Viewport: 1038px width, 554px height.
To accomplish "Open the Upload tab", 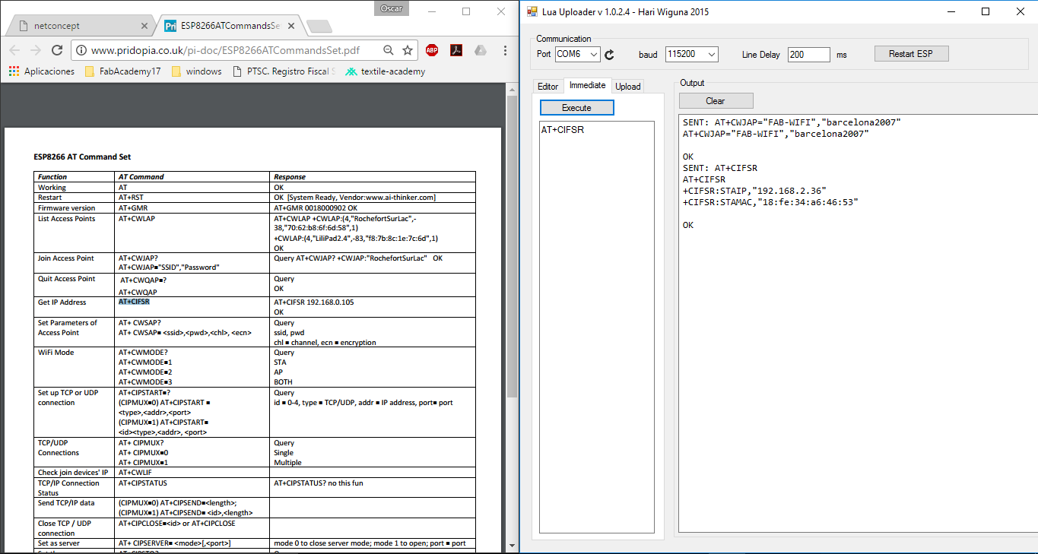I will tap(627, 87).
